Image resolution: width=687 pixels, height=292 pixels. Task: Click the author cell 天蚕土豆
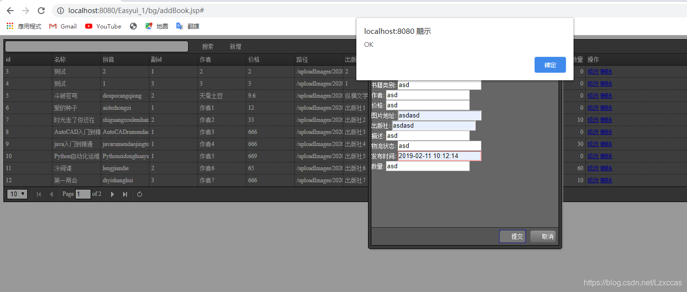[211, 96]
